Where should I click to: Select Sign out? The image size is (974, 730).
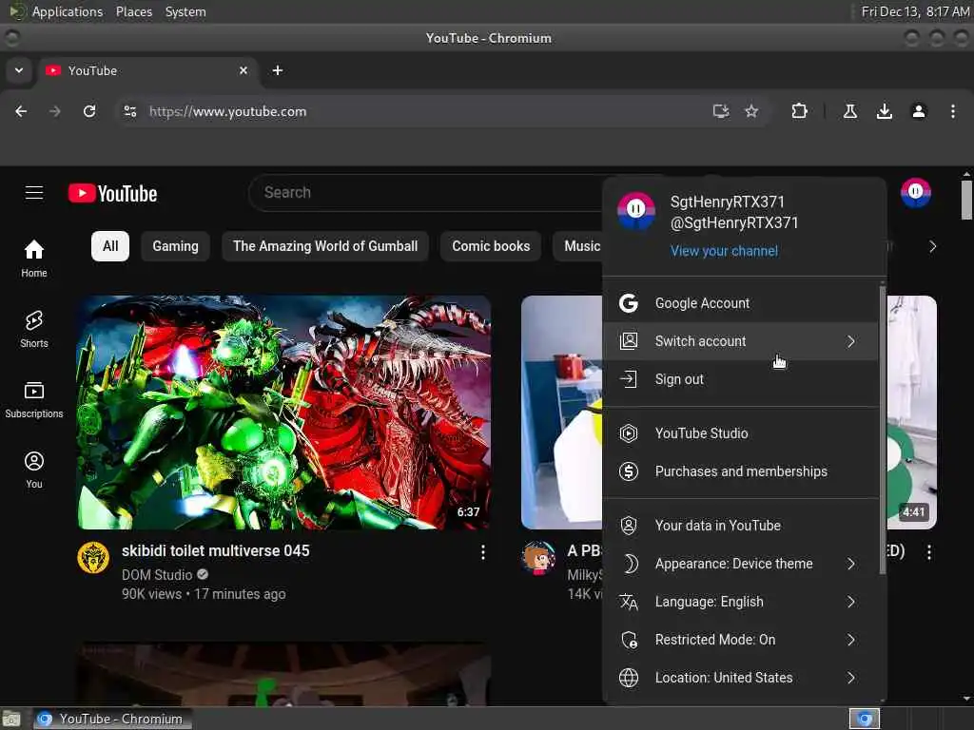[x=740, y=379]
